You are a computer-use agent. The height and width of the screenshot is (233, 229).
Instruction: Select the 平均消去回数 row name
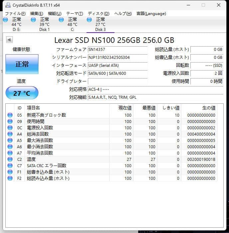[40, 153]
